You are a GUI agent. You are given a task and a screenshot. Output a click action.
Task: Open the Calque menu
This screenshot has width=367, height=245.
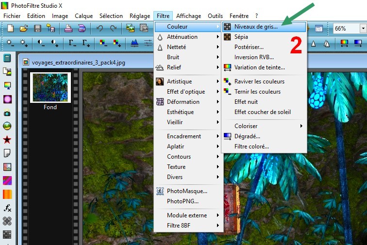click(x=84, y=16)
